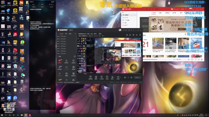Hide the 文本 4 source layer
The width and height of the screenshot is (209, 117).
coord(58,41)
